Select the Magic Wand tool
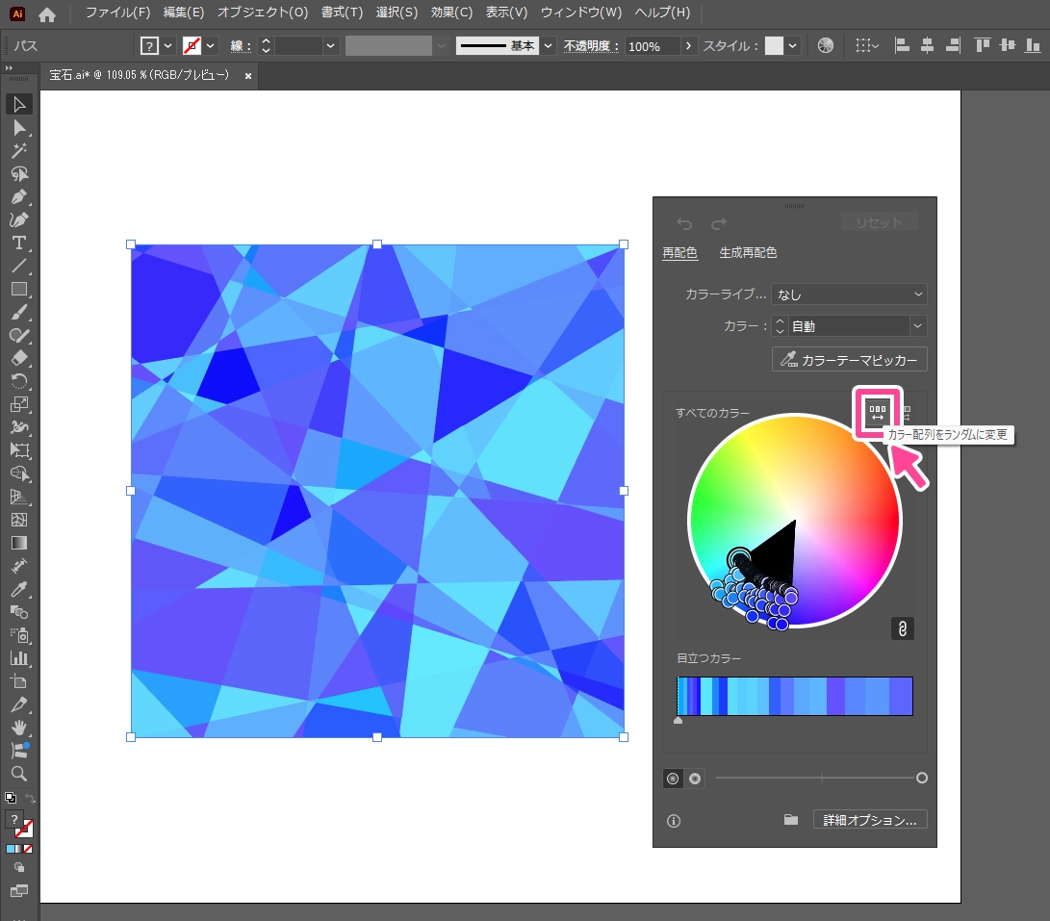Viewport: 1050px width, 921px height. pyautogui.click(x=18, y=150)
